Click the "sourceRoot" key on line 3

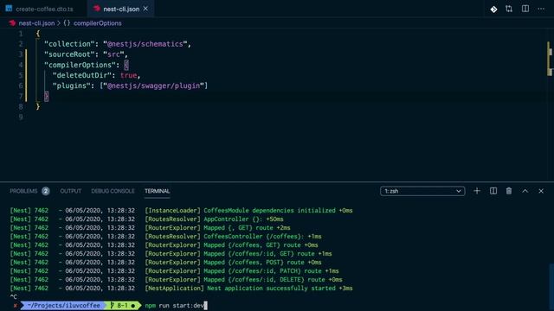[x=69, y=54]
